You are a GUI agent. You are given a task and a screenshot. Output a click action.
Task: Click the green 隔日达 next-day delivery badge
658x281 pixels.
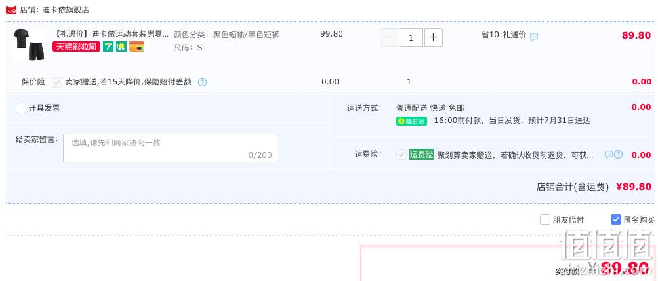[x=411, y=121]
